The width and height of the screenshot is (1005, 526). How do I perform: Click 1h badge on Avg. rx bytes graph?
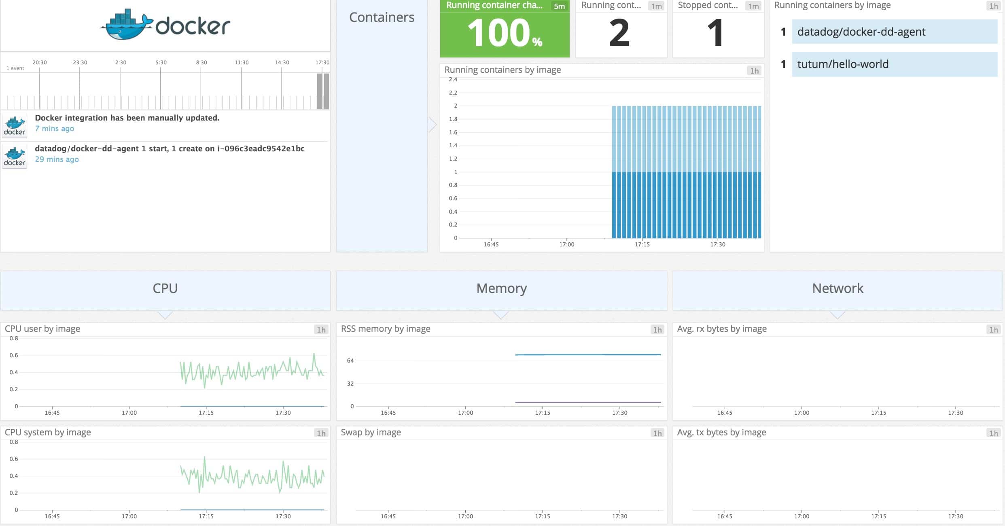994,330
